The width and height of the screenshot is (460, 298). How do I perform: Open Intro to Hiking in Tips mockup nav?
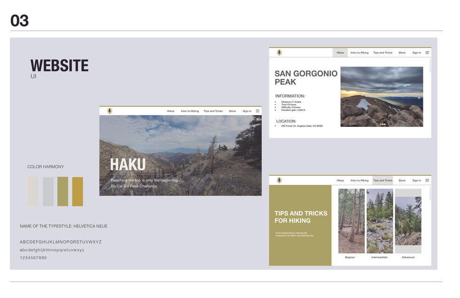tap(359, 180)
